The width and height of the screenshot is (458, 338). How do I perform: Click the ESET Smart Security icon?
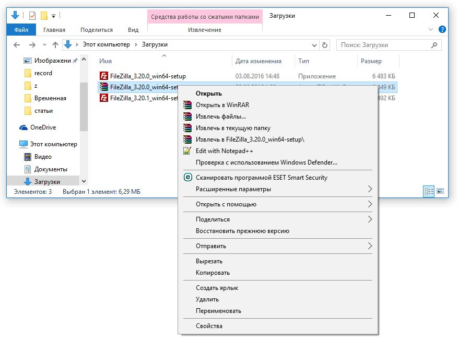point(188,177)
